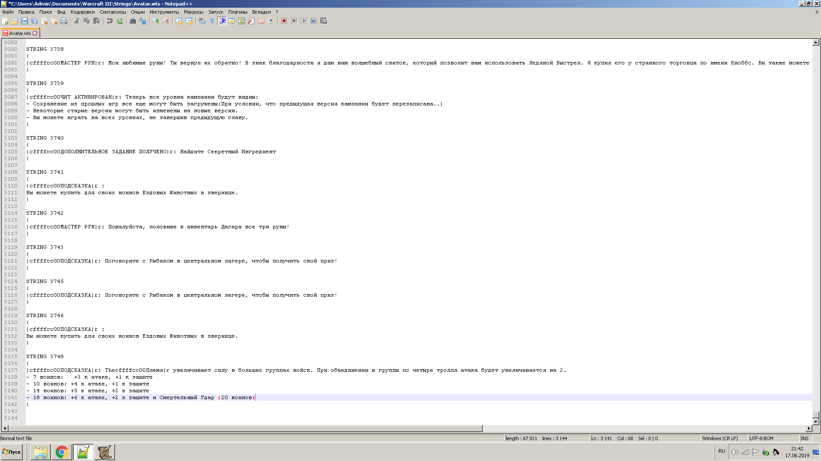Toggle word wrap toolbar button

point(202,21)
